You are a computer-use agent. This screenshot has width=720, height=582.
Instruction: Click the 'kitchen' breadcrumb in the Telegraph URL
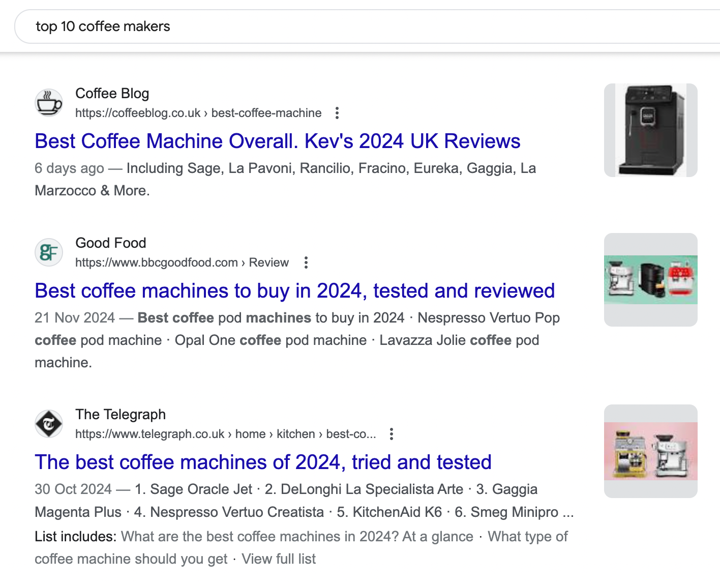pyautogui.click(x=296, y=434)
